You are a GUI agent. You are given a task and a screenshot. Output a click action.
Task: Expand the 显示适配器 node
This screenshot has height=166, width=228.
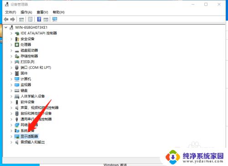point(11,136)
